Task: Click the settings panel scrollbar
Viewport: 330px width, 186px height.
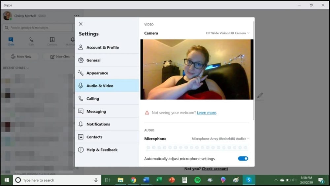Action: coord(254,70)
